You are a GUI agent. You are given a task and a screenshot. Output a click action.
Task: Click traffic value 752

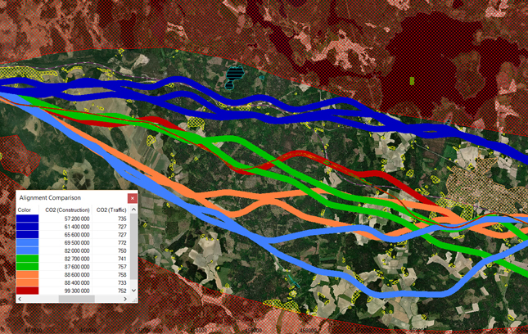click(122, 291)
